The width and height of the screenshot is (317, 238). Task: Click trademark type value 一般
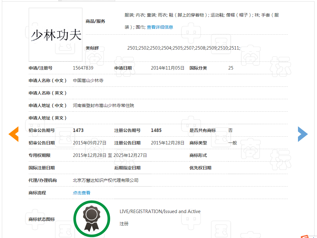click(x=233, y=143)
